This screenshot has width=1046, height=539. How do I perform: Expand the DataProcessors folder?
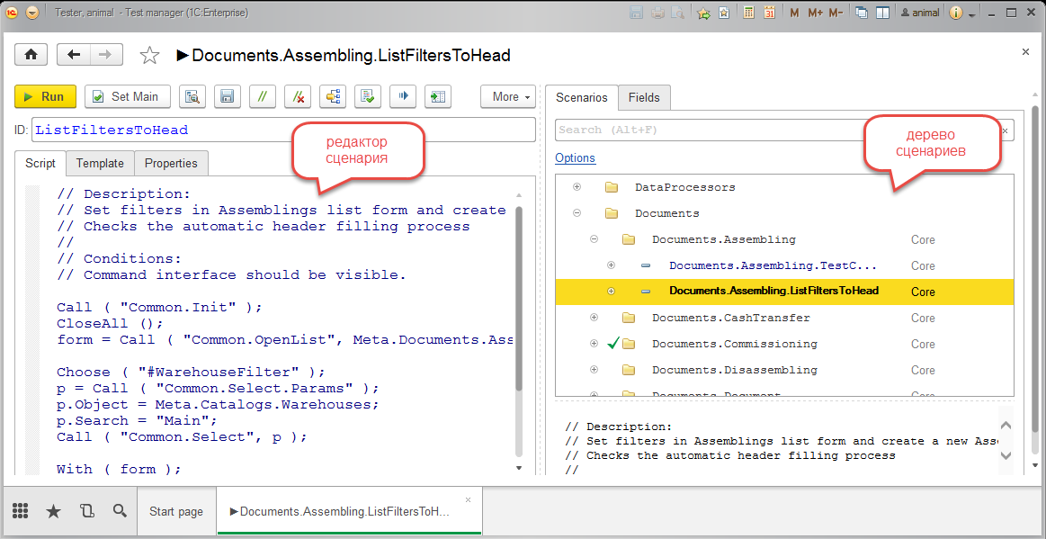coord(577,187)
